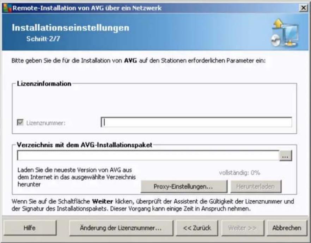
Task: Close the Remote-Installation window
Action: tap(303, 8)
